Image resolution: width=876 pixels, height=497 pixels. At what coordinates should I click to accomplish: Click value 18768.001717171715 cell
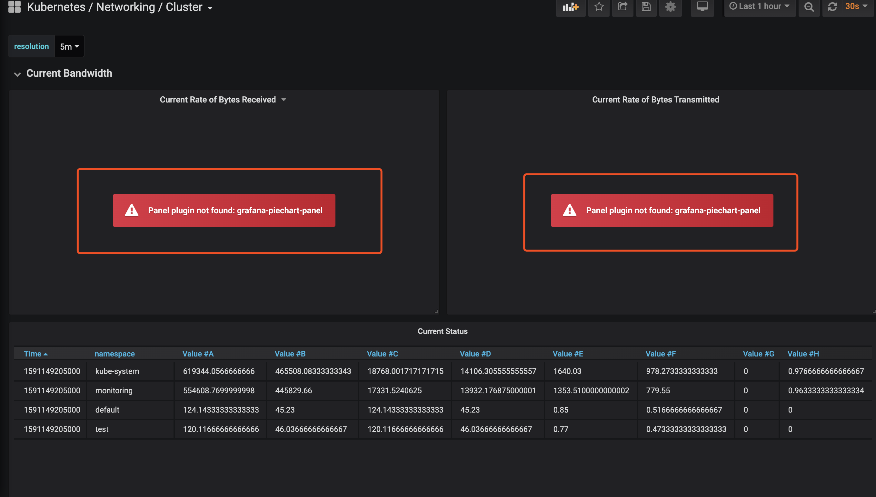point(405,371)
